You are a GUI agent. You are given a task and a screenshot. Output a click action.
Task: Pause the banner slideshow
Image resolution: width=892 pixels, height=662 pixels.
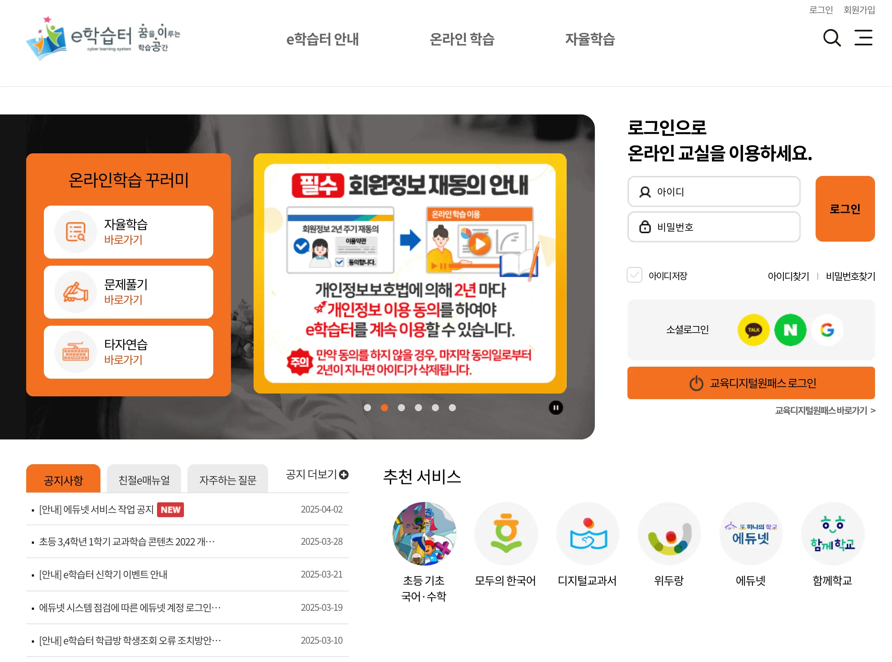556,408
